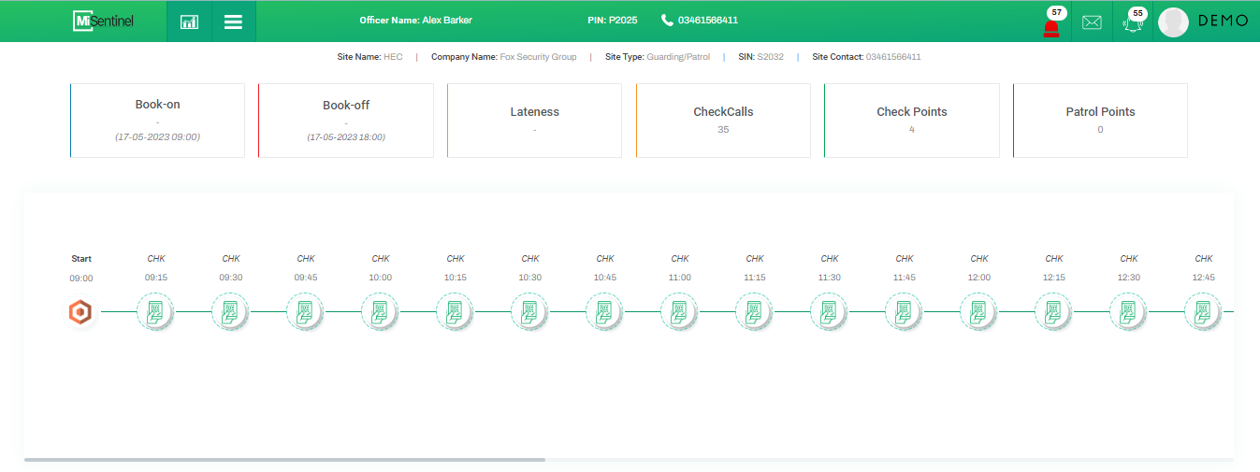
Task: Open the red alarm alerts icon
Action: [1051, 25]
